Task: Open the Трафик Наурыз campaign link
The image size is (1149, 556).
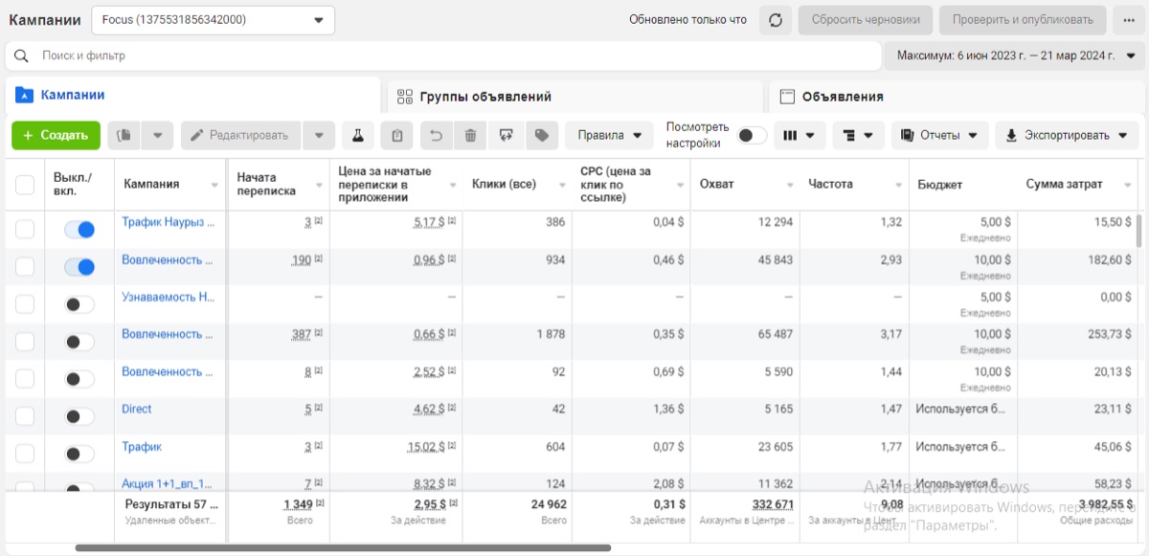Action: [168, 222]
